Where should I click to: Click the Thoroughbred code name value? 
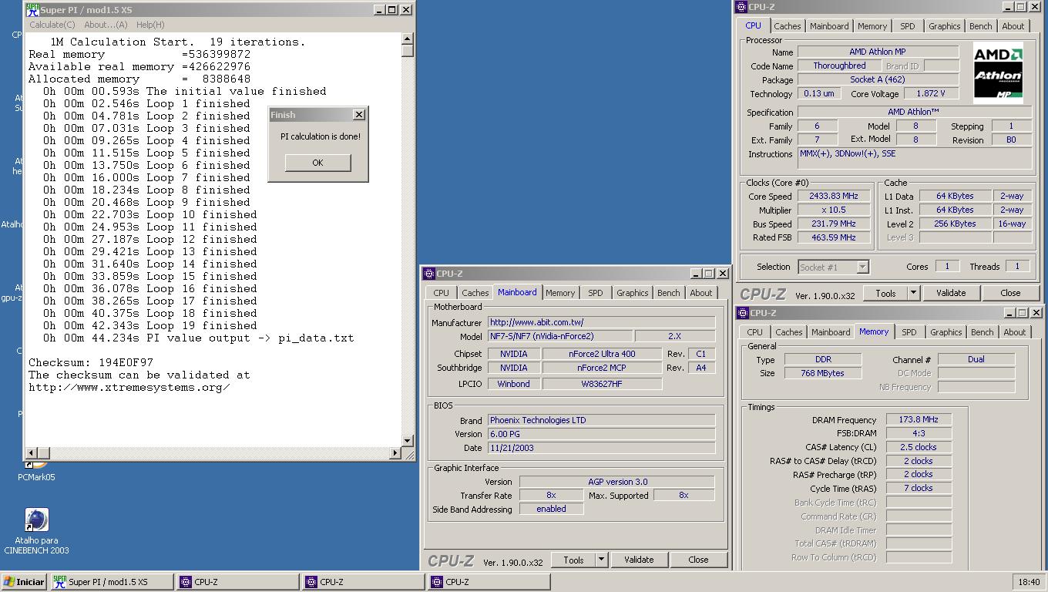(x=839, y=66)
